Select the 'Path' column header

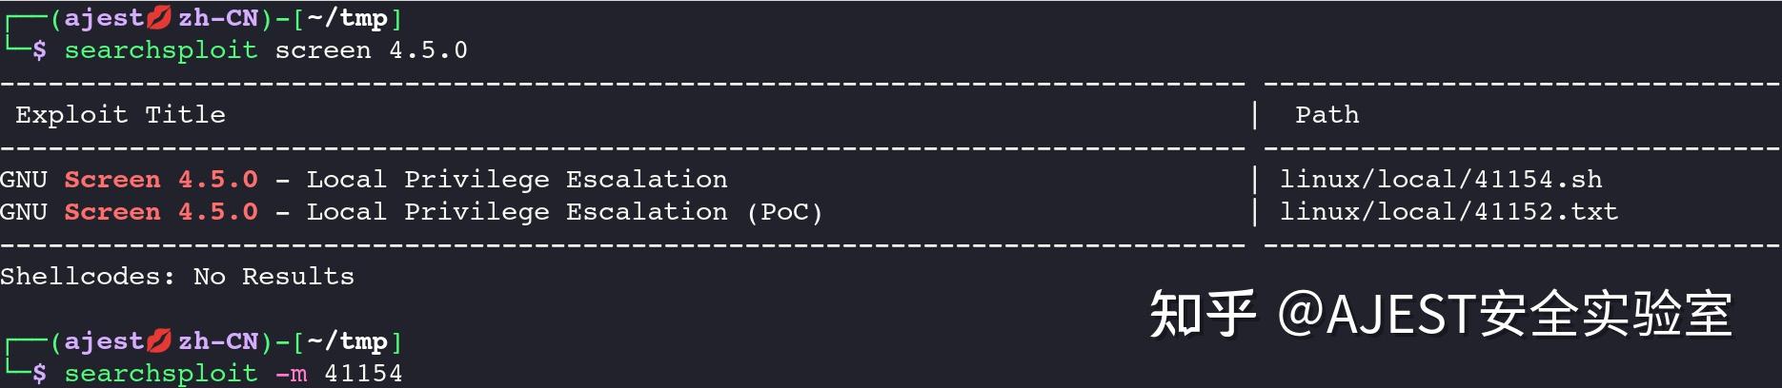[x=1326, y=115]
